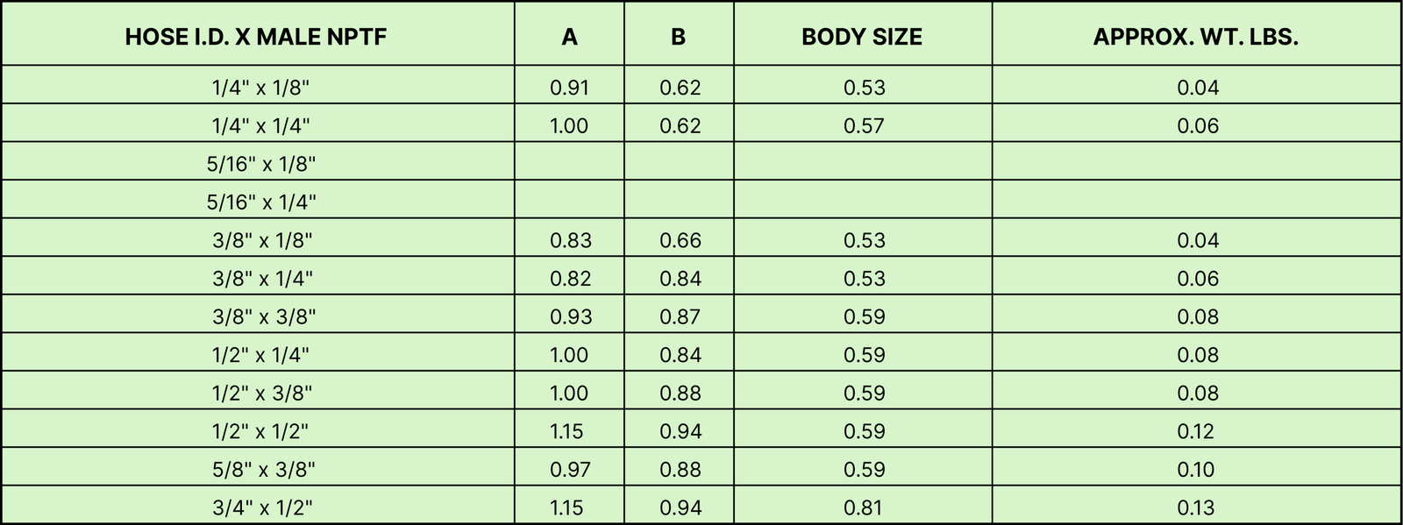Select the 5/16" x 1/4" cell
Viewport: 1403px width, 525px height.
[261, 202]
